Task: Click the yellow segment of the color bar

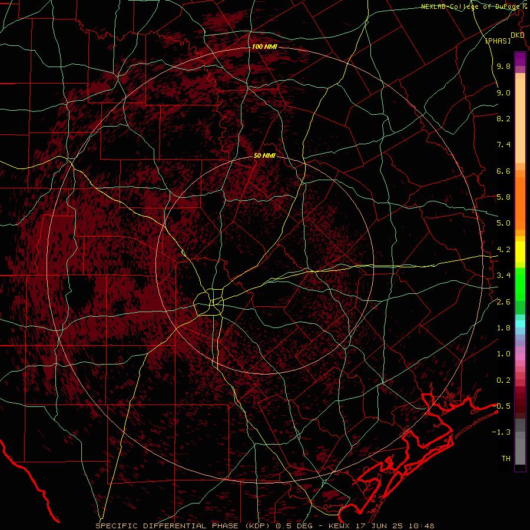Action: pyautogui.click(x=520, y=252)
